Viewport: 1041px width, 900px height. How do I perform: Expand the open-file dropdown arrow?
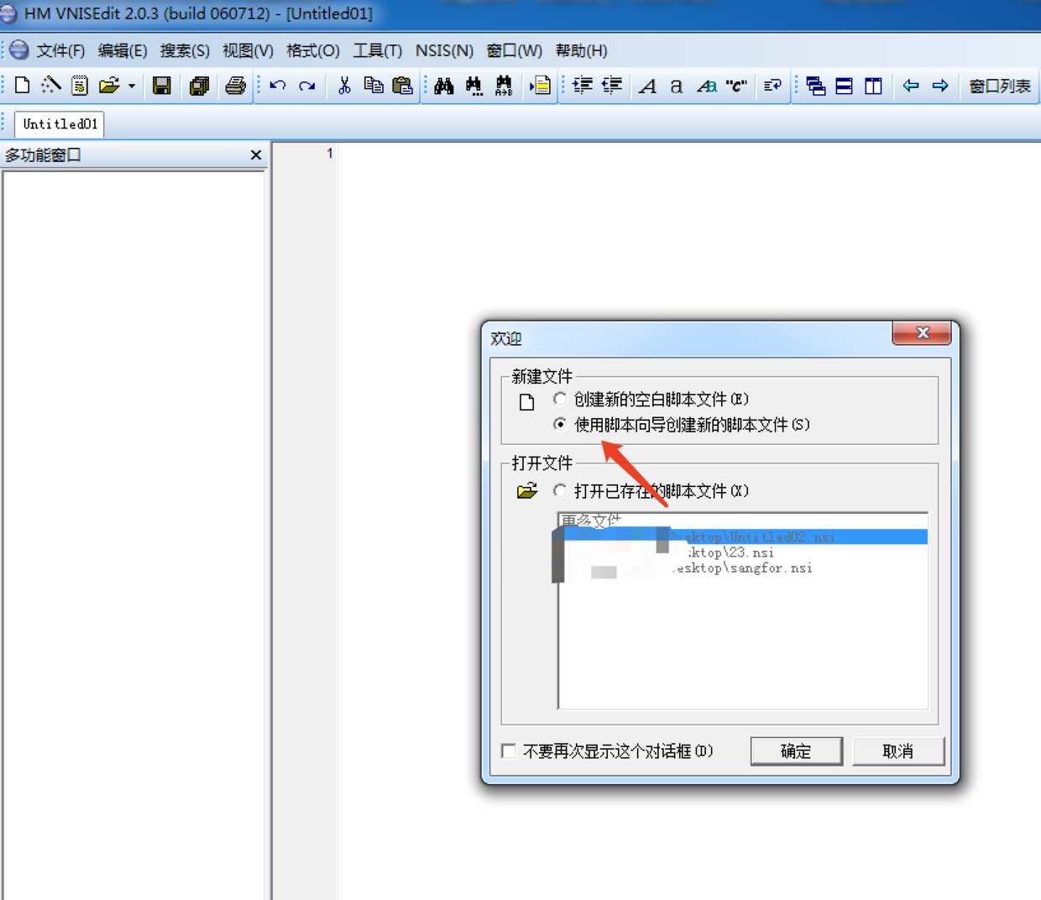pos(132,86)
